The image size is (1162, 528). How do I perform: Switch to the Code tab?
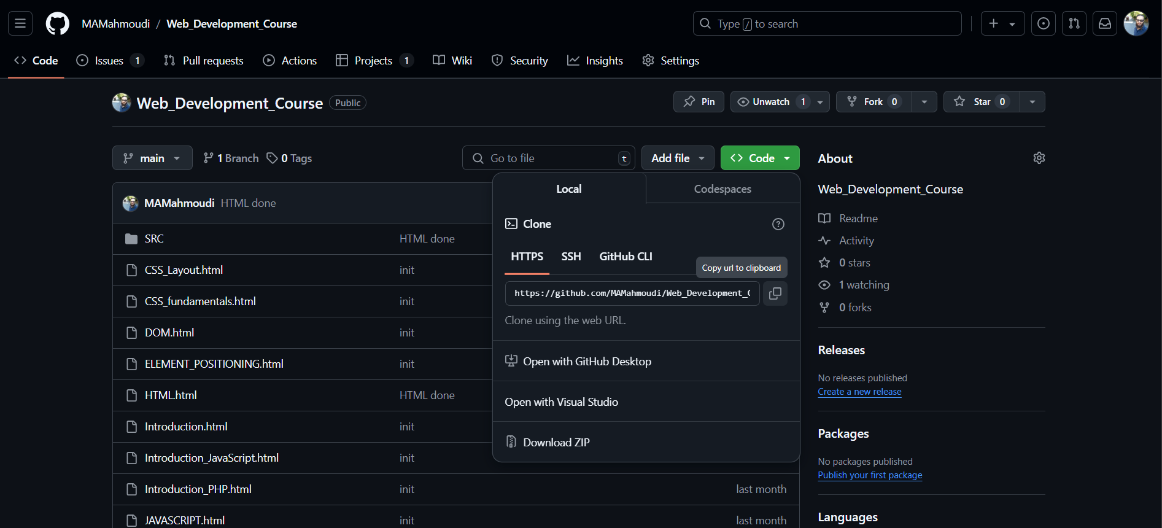coord(36,61)
